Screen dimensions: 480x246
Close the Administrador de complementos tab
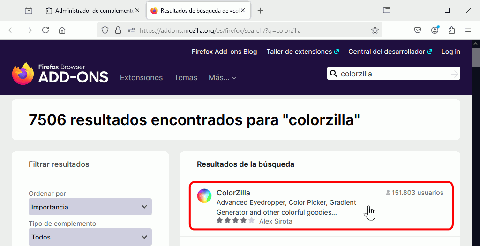(x=137, y=10)
